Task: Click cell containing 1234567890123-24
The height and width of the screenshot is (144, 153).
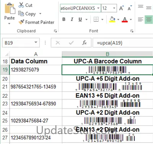Action: coord(36,138)
